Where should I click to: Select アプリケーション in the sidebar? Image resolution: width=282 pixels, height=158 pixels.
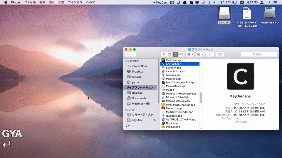(x=140, y=87)
